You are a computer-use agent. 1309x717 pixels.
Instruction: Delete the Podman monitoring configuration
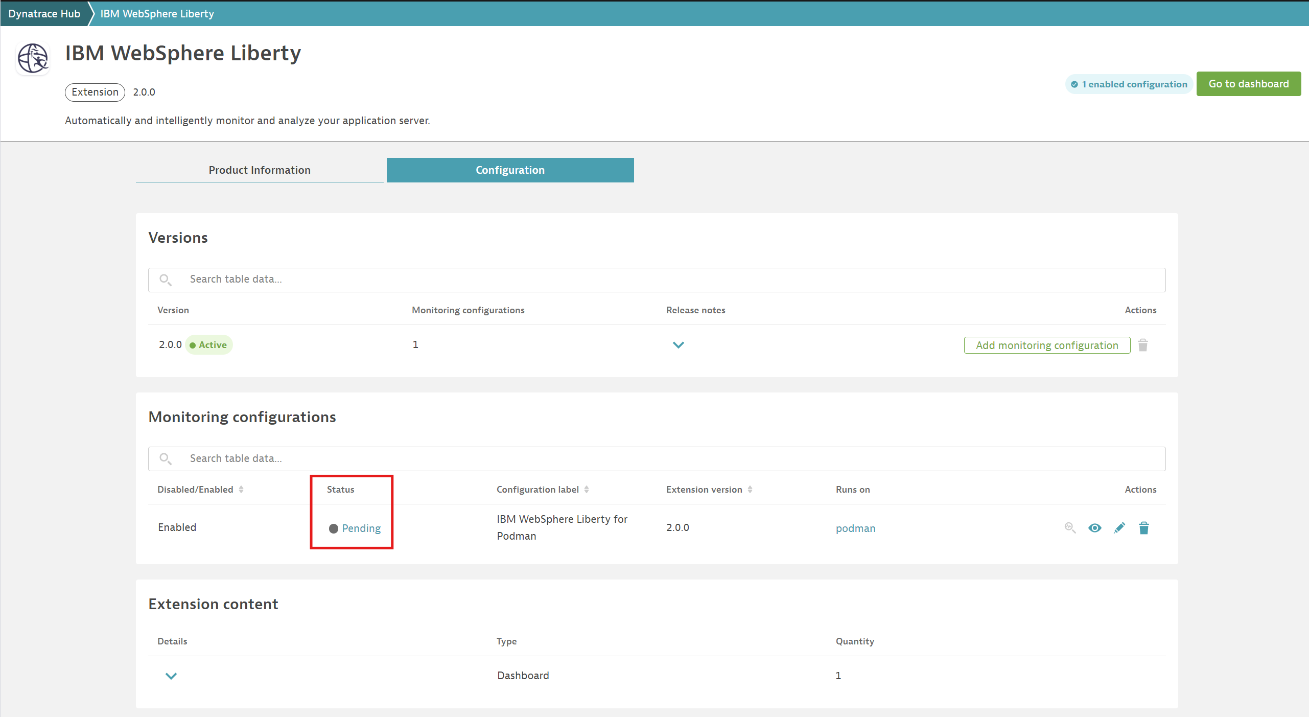click(x=1143, y=528)
